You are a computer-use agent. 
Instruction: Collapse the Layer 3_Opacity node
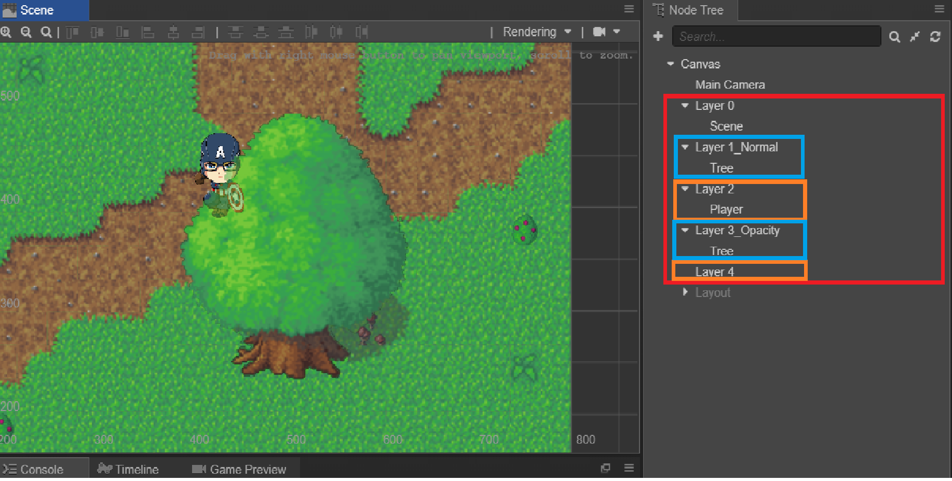(685, 230)
